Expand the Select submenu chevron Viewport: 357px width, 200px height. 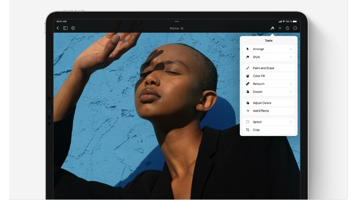pyautogui.click(x=291, y=122)
